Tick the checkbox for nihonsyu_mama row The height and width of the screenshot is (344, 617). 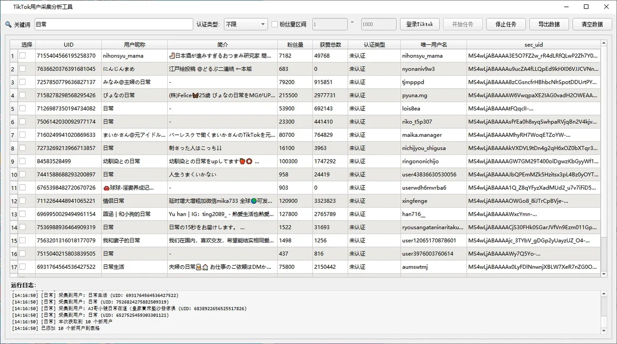pyautogui.click(x=22, y=55)
